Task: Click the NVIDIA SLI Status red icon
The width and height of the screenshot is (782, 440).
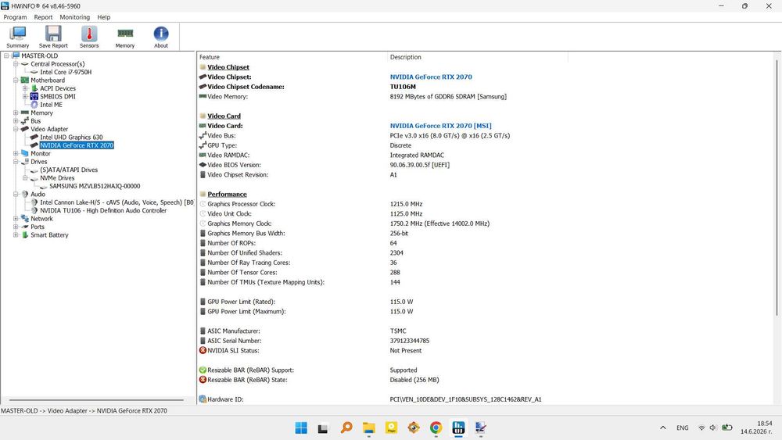Action: 203,351
